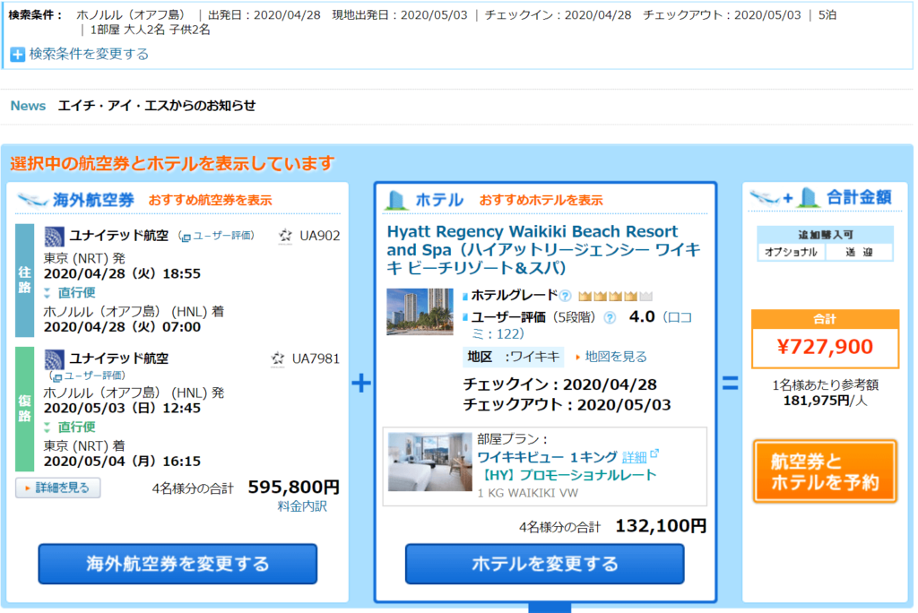Image resolution: width=918 pixels, height=613 pixels.
Task: Click Hyatt Regency hotel exterior thumbnail
Action: [420, 311]
